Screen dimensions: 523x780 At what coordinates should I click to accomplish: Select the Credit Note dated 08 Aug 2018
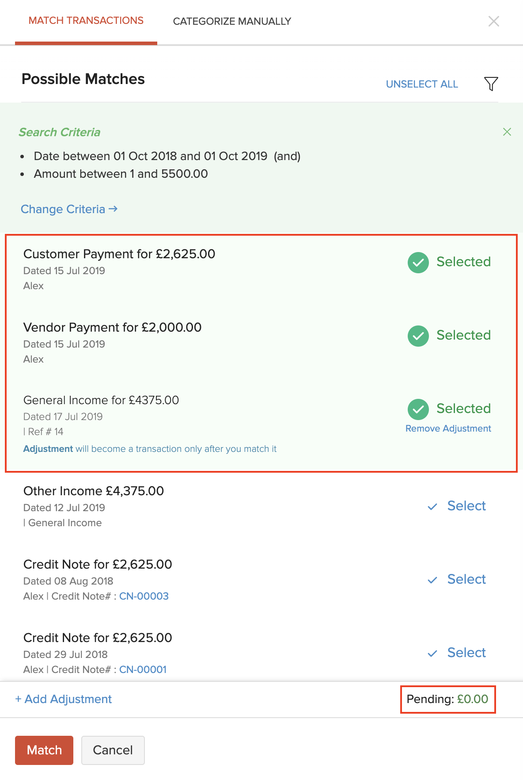(x=457, y=580)
